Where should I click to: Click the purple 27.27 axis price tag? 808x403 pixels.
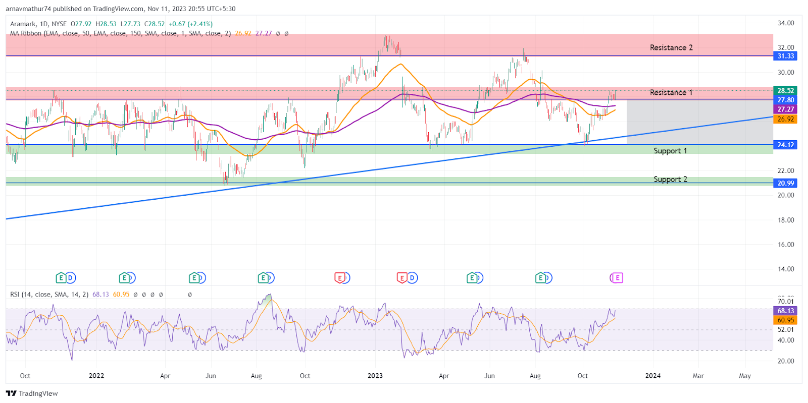[785, 109]
